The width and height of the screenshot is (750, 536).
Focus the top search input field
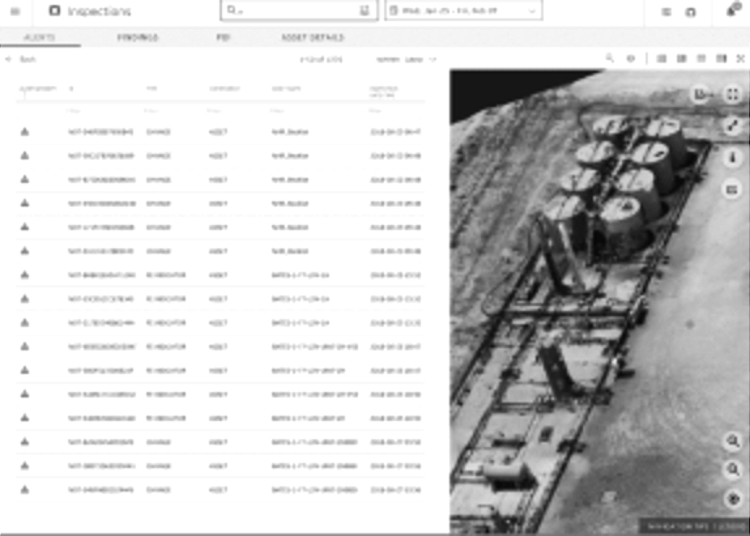(299, 10)
